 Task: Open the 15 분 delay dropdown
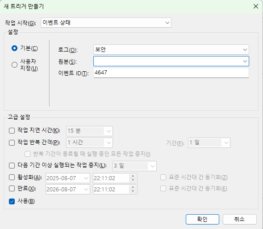pyautogui.click(x=89, y=131)
